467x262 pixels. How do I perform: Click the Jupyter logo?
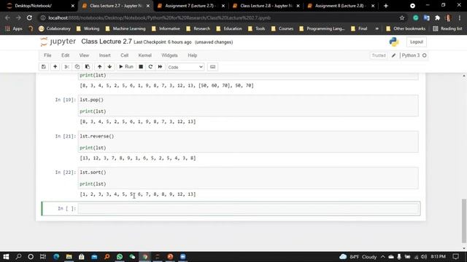(58, 41)
